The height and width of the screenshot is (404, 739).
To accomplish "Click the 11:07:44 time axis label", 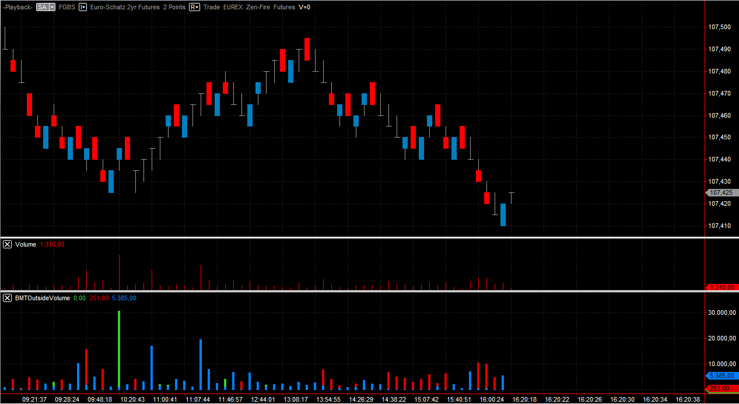I will [x=198, y=399].
